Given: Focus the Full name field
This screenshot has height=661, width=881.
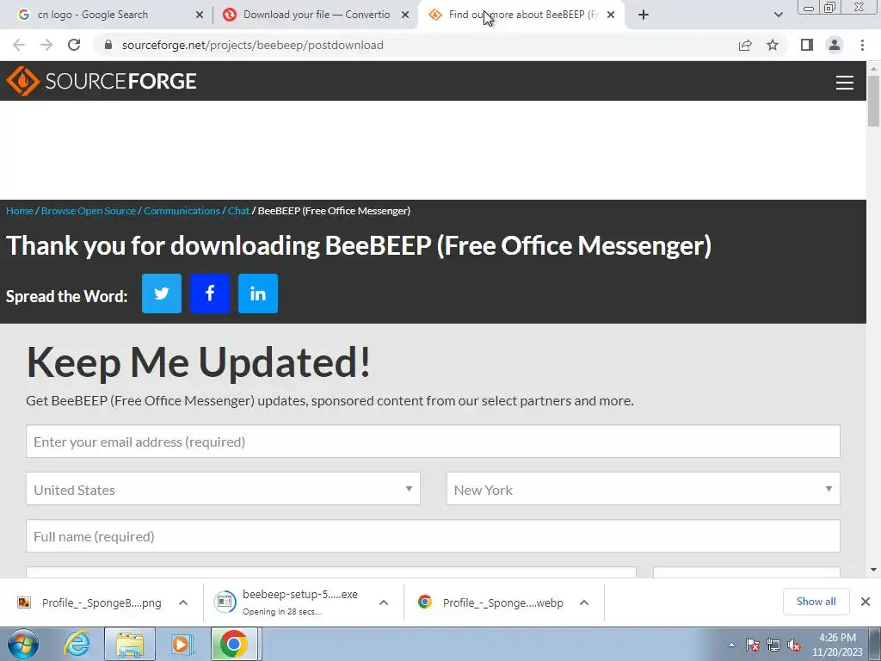Looking at the screenshot, I should (x=433, y=536).
